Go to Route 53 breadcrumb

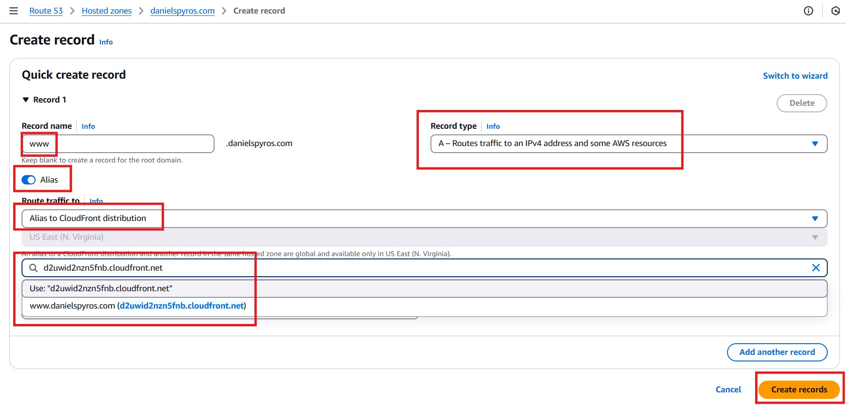pyautogui.click(x=46, y=11)
